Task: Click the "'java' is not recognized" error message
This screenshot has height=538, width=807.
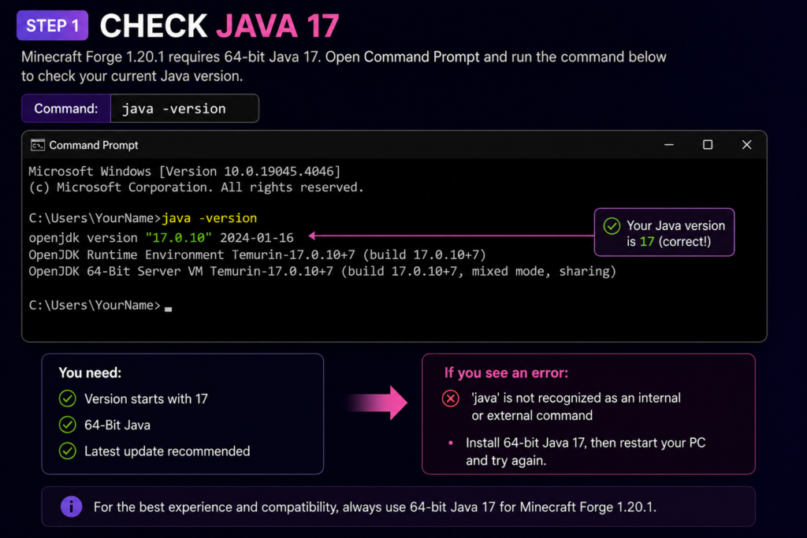Action: click(x=576, y=406)
